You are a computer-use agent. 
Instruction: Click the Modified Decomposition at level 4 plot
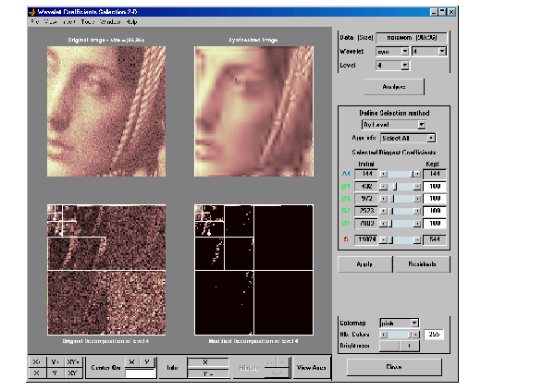[253, 270]
